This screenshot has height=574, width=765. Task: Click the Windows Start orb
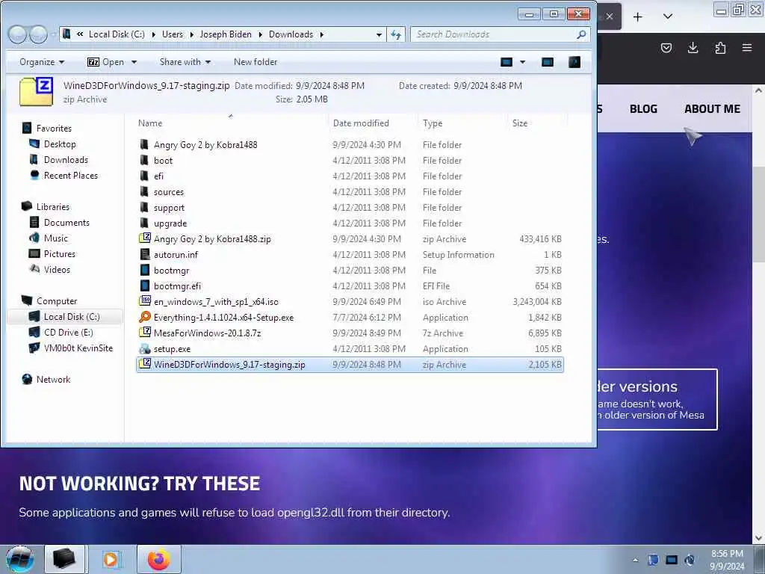[x=20, y=559]
